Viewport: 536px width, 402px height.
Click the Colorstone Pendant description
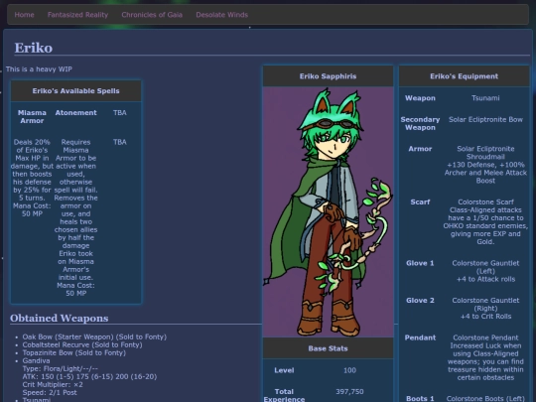pyautogui.click(x=485, y=357)
